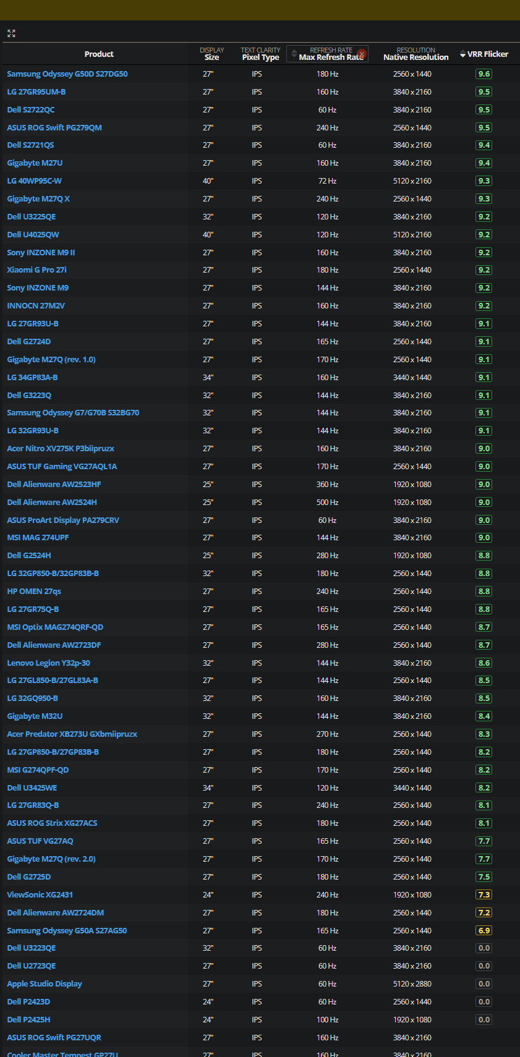Open the Dell Alienware AW2524H link
The width and height of the screenshot is (520, 1057).
[x=52, y=502]
